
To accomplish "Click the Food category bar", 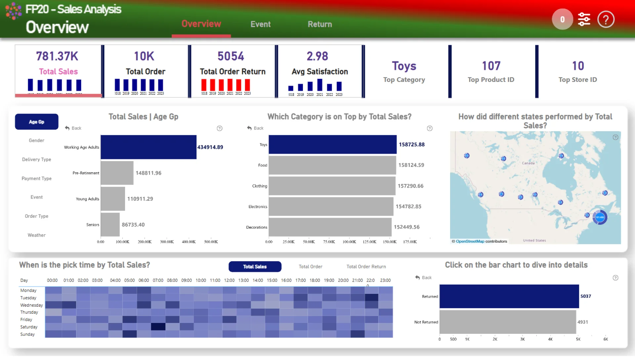I will (x=332, y=165).
